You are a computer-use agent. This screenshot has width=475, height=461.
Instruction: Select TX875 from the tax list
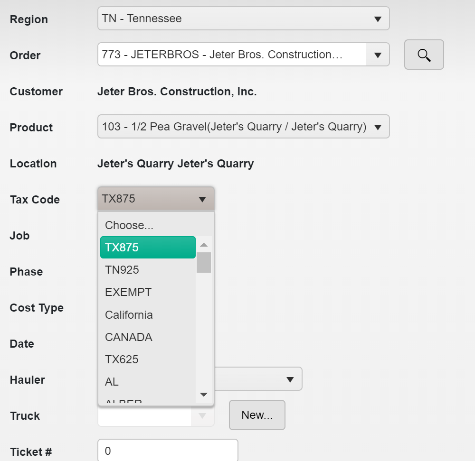148,248
